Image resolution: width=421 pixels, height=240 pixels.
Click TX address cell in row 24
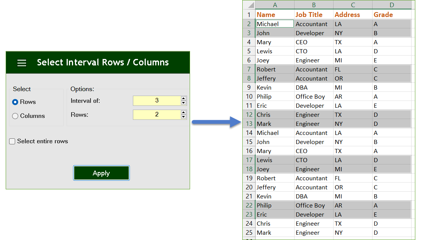point(353,224)
